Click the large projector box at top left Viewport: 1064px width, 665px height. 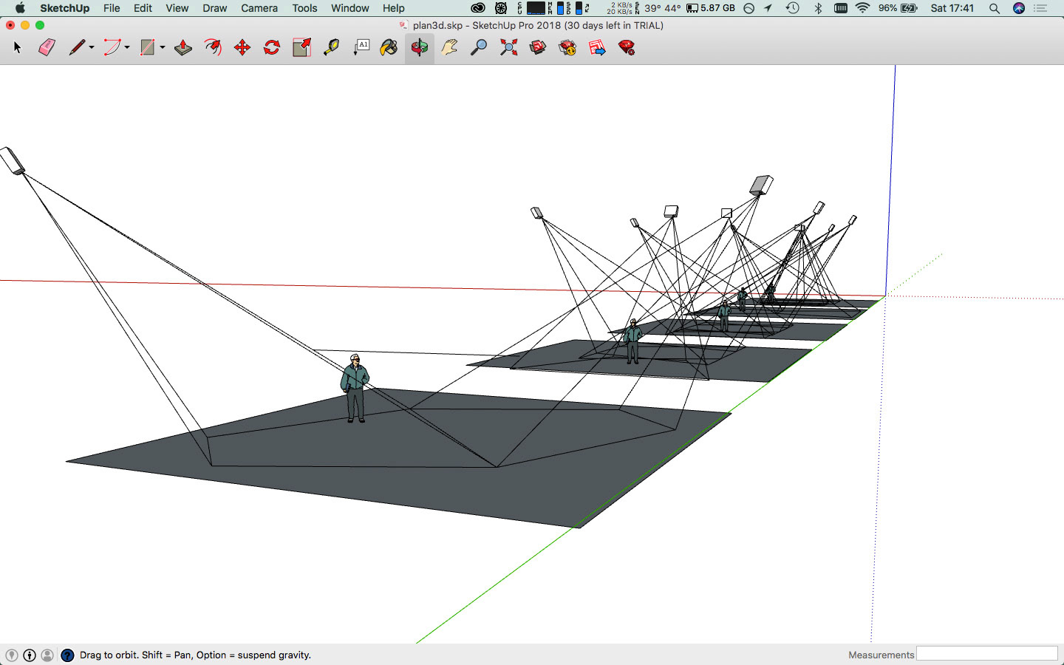(x=13, y=160)
